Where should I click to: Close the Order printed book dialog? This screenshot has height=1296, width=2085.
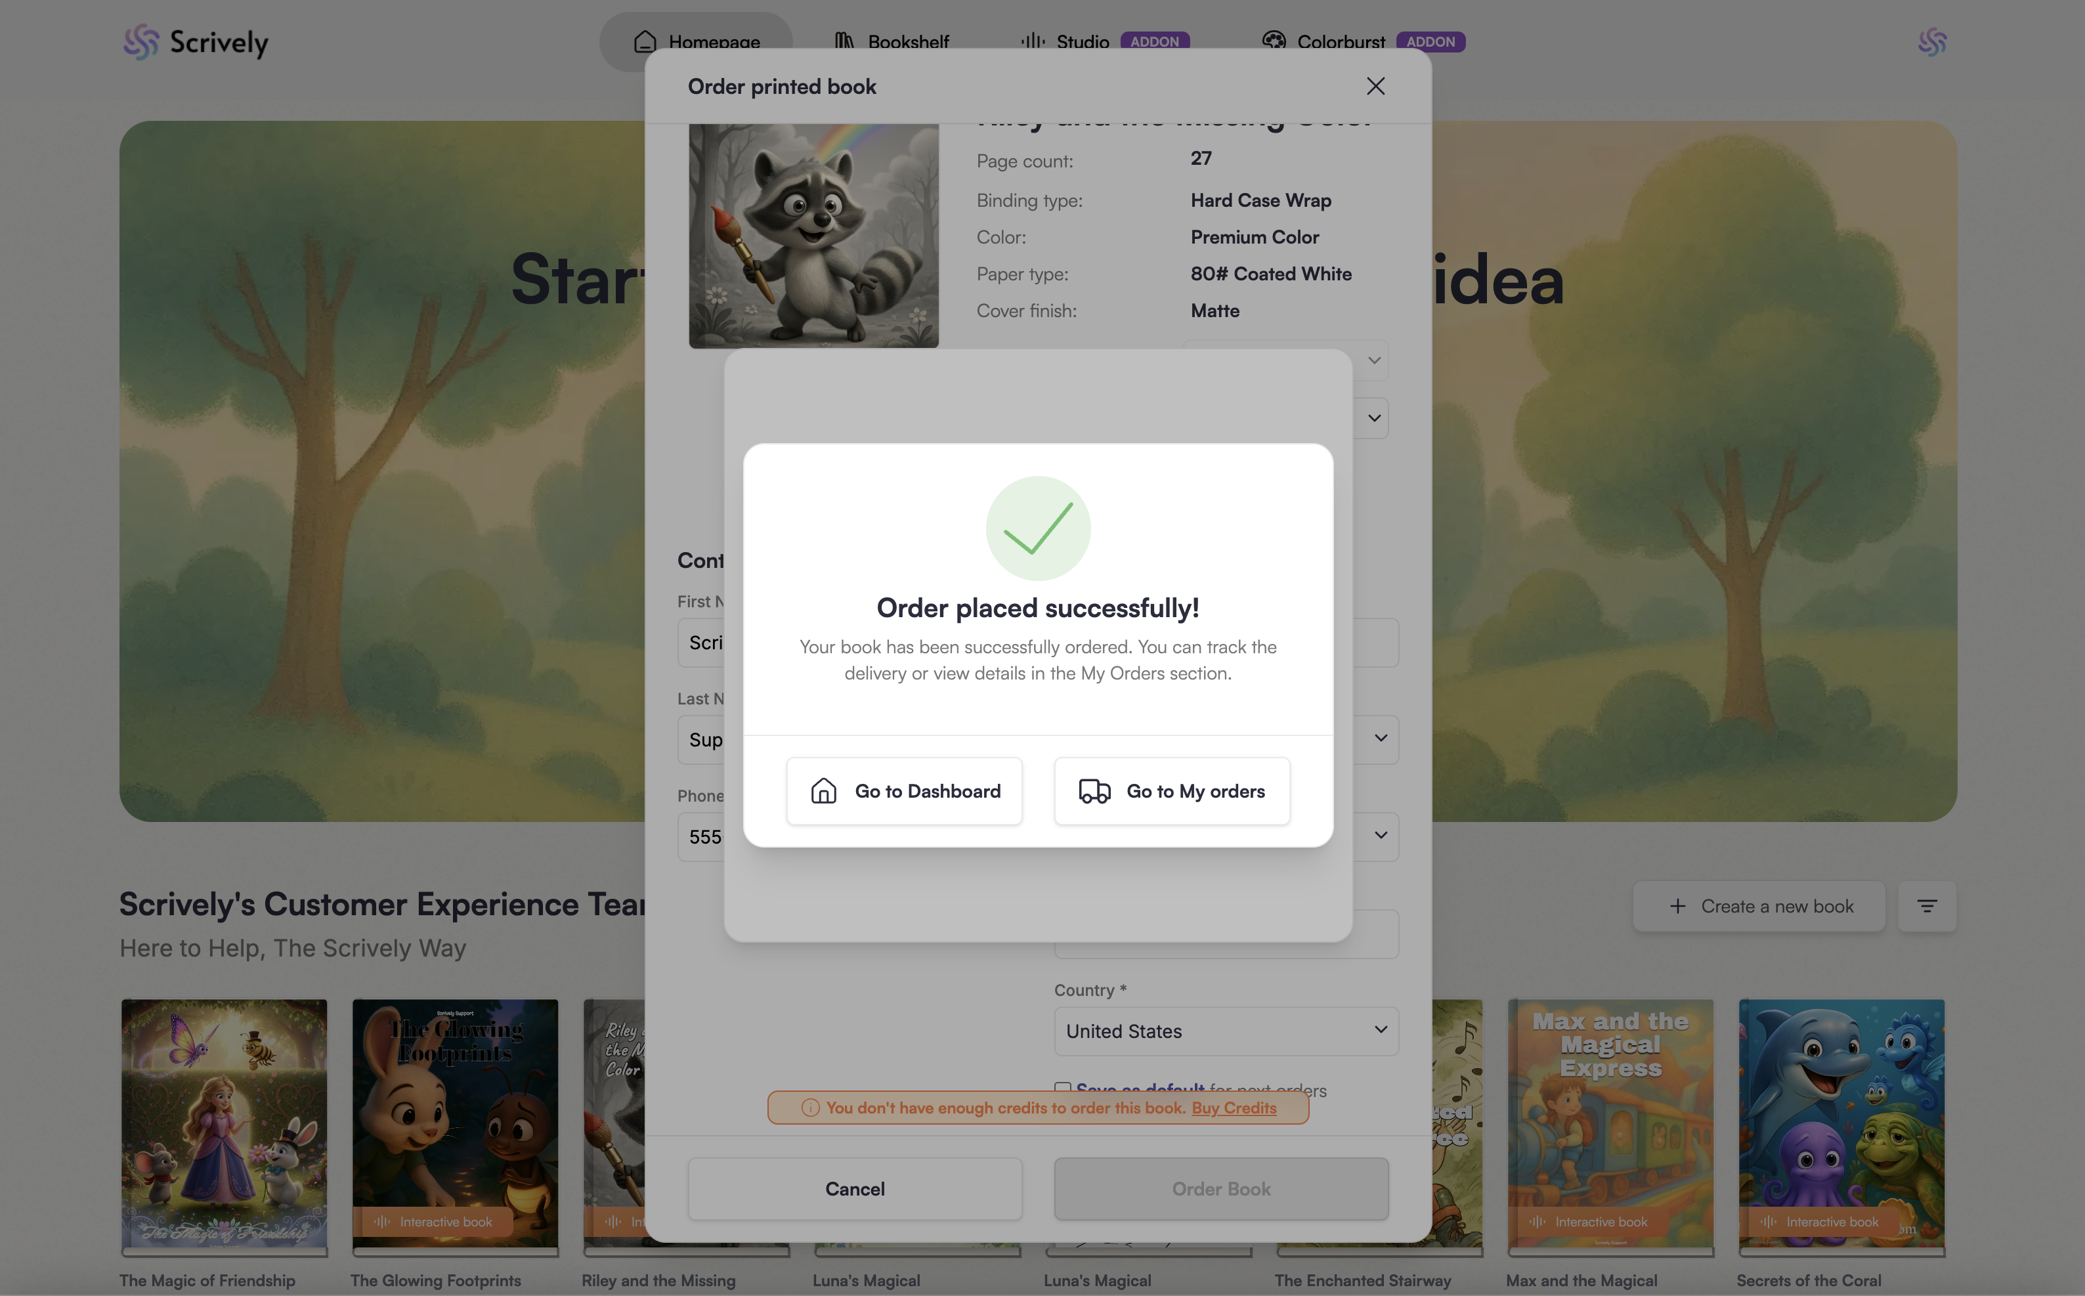(x=1375, y=86)
